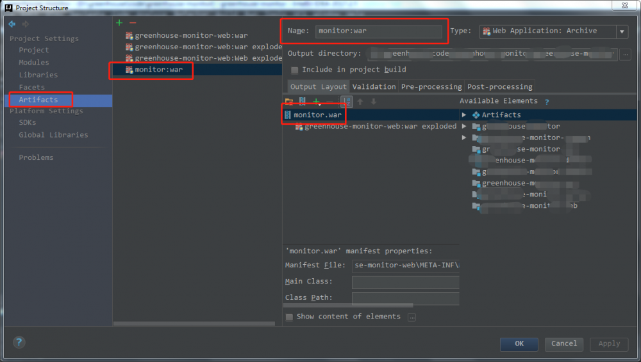
Task: Add a new artifact with the green plus
Action: [119, 23]
